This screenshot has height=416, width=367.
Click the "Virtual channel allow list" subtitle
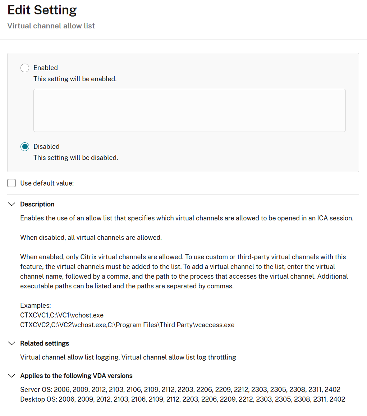pos(51,26)
